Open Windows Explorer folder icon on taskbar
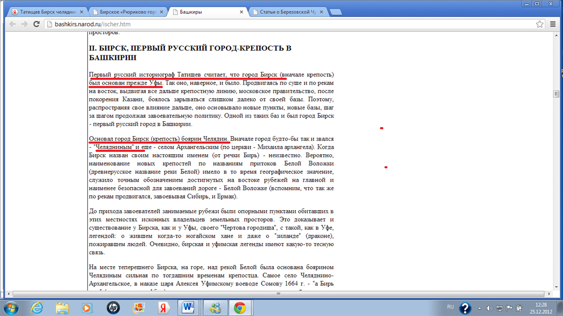Viewport: 563px width, 316px height. 62,308
